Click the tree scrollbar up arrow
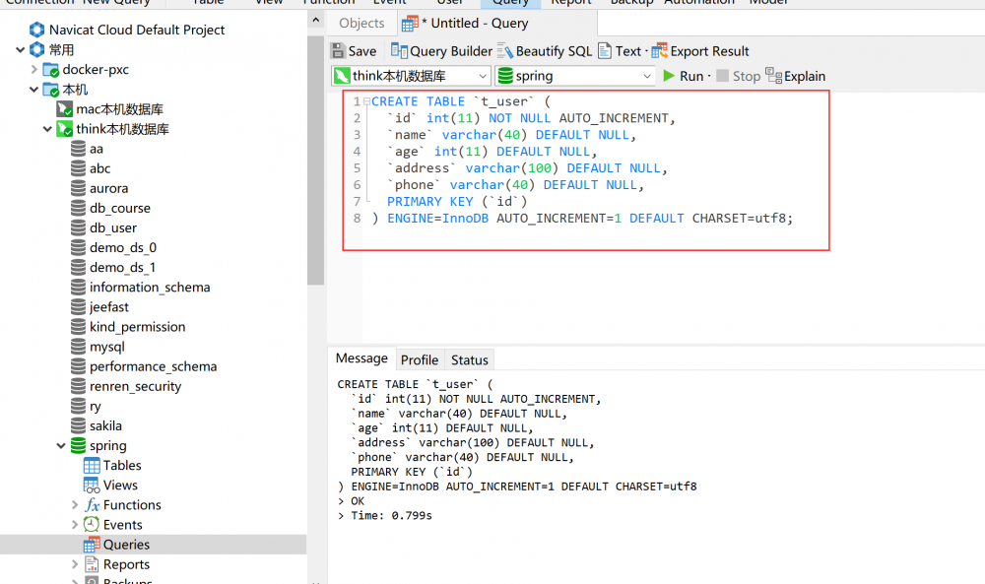This screenshot has height=584, width=985. pyautogui.click(x=316, y=20)
